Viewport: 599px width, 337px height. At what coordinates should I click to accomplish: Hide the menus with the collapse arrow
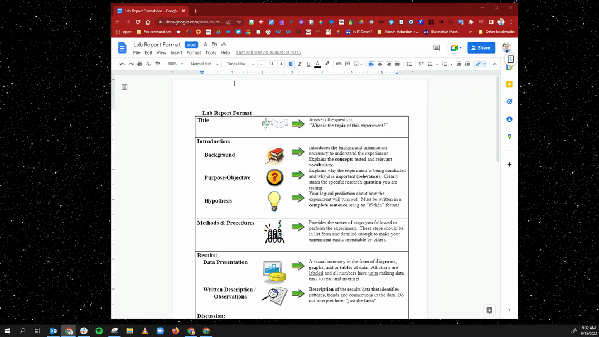495,64
